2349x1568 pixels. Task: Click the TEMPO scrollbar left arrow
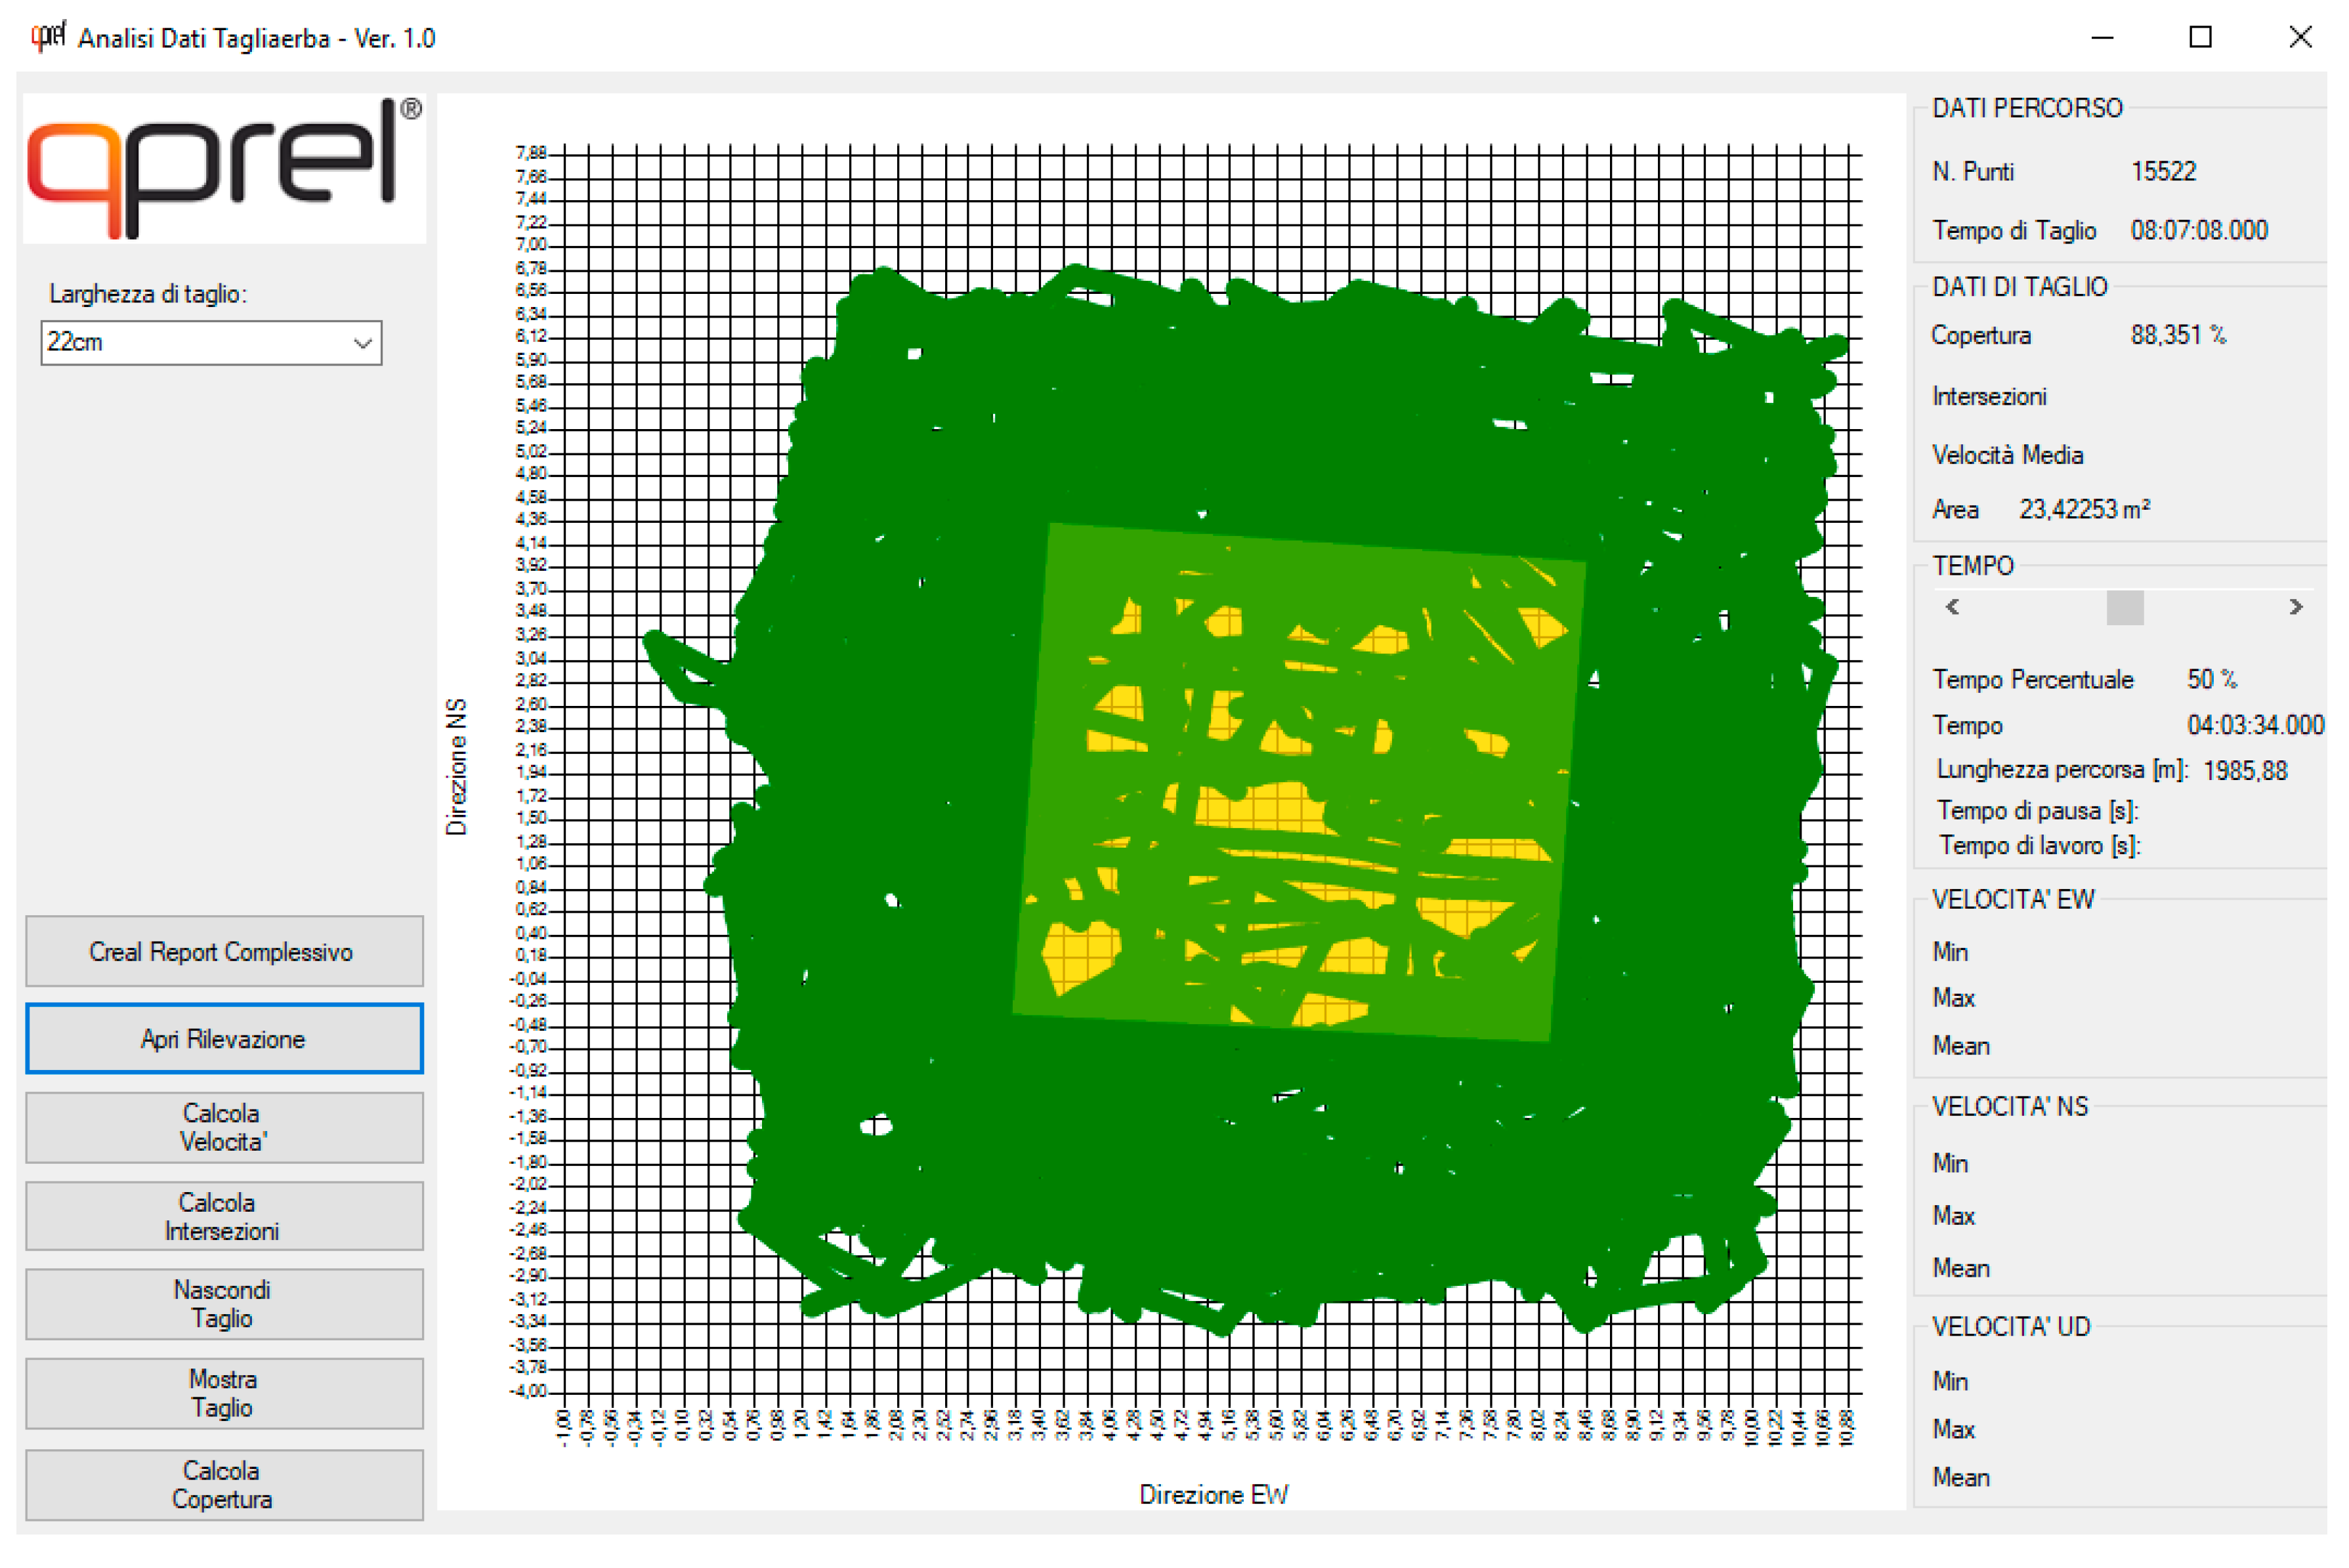[x=1952, y=607]
